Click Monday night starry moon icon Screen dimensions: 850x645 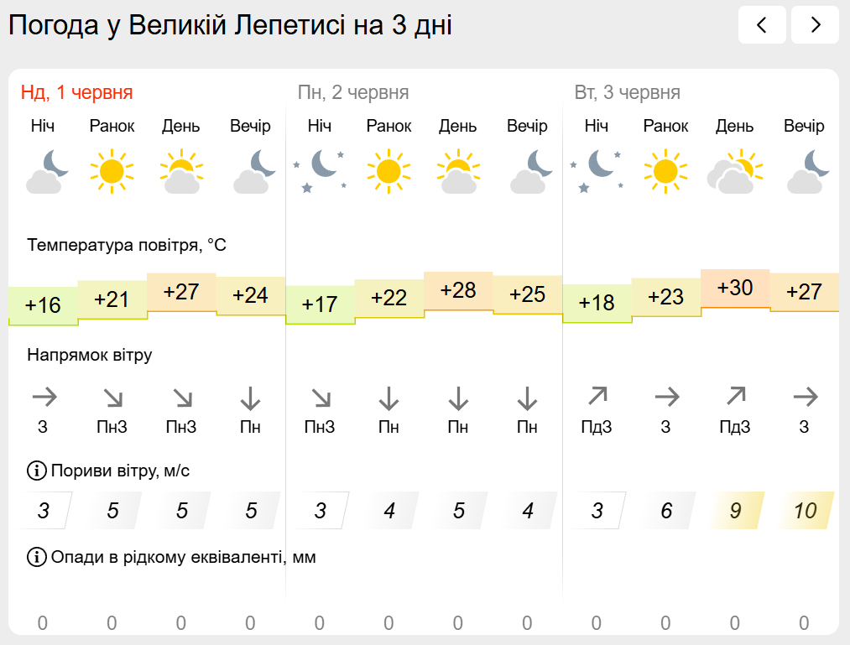tap(319, 170)
